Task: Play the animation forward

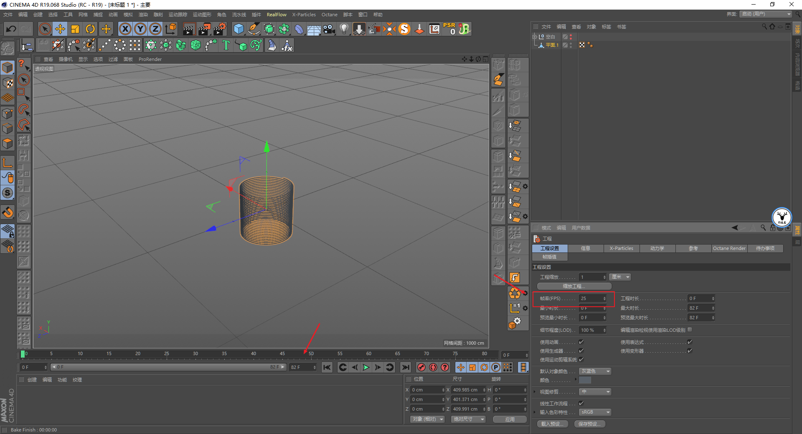Action: (x=366, y=367)
